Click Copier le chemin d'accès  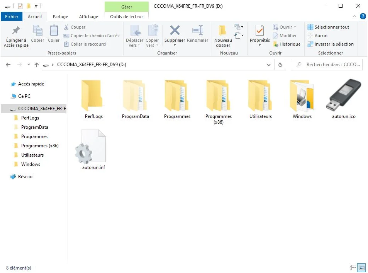click(92, 36)
